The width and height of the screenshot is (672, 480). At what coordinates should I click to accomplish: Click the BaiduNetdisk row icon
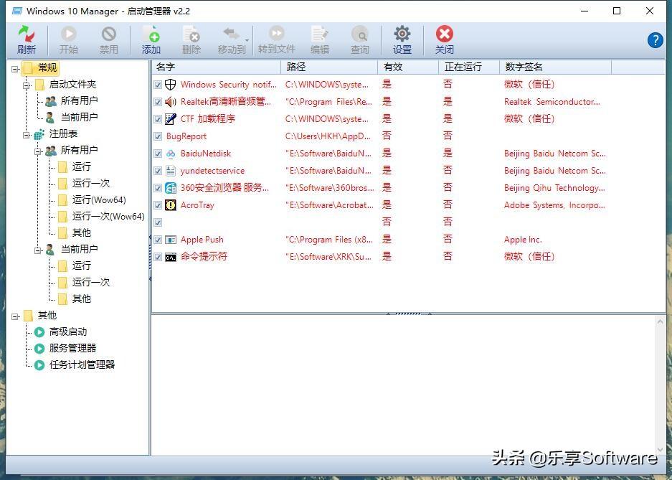pyautogui.click(x=171, y=154)
